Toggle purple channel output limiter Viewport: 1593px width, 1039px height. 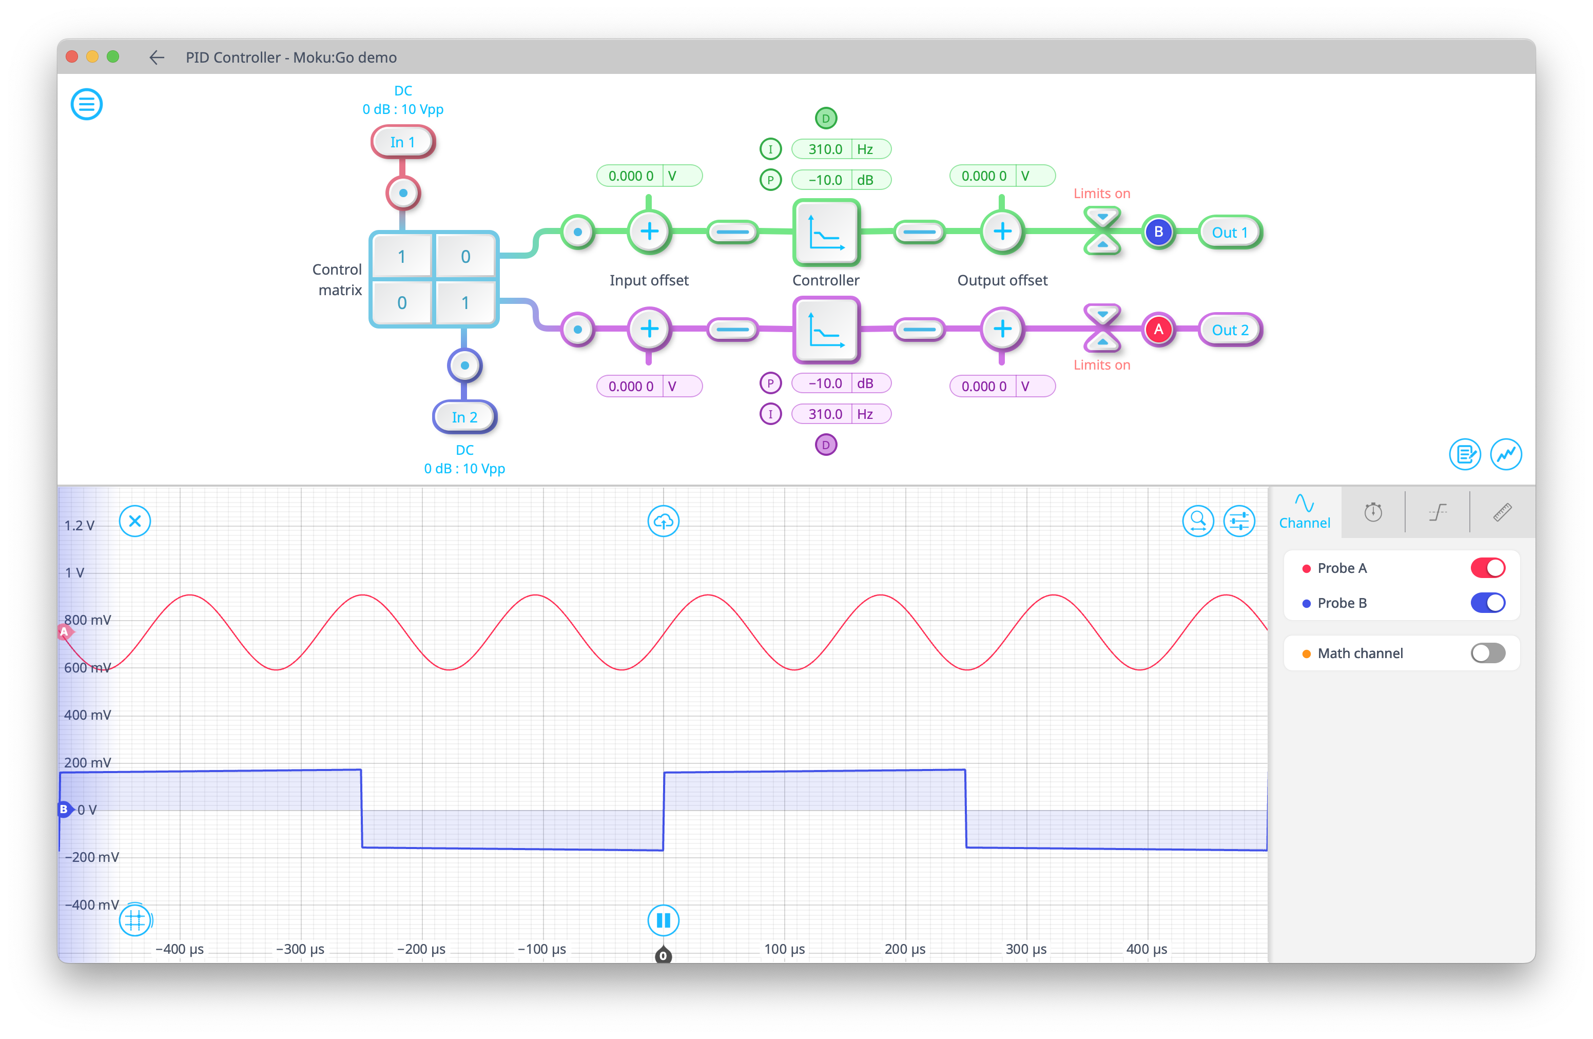coord(1102,328)
